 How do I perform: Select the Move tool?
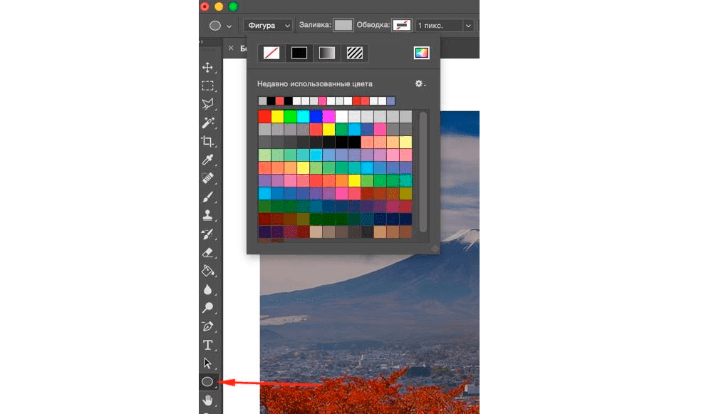tap(208, 68)
